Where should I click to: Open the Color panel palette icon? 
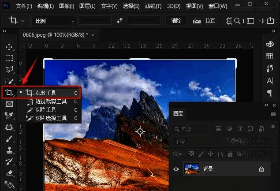pyautogui.click(x=270, y=44)
